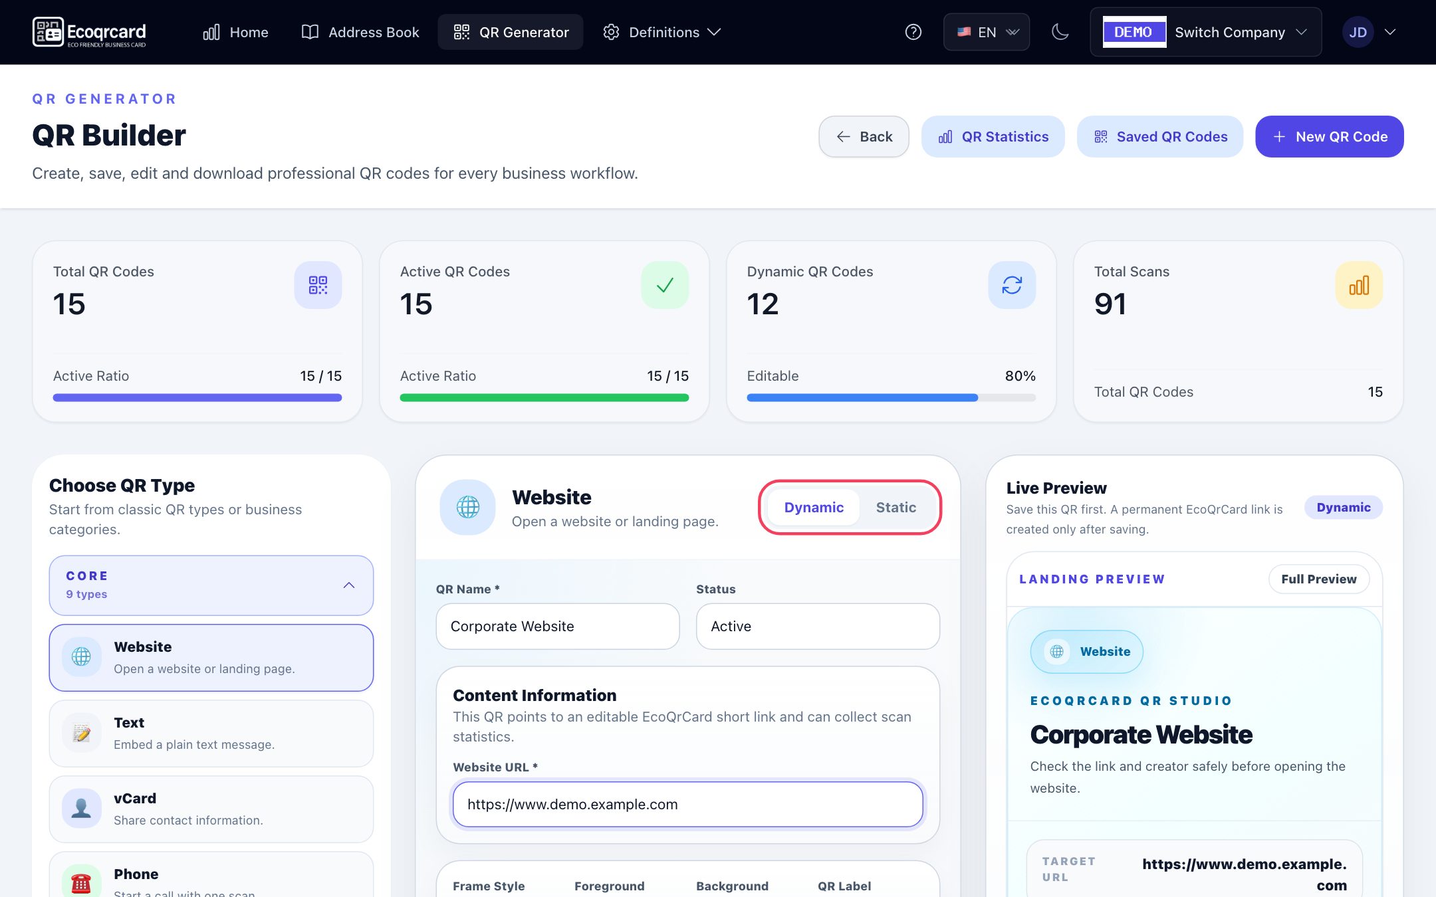This screenshot has height=897, width=1436.
Task: Open the Switch Company dropdown
Action: coord(1206,32)
